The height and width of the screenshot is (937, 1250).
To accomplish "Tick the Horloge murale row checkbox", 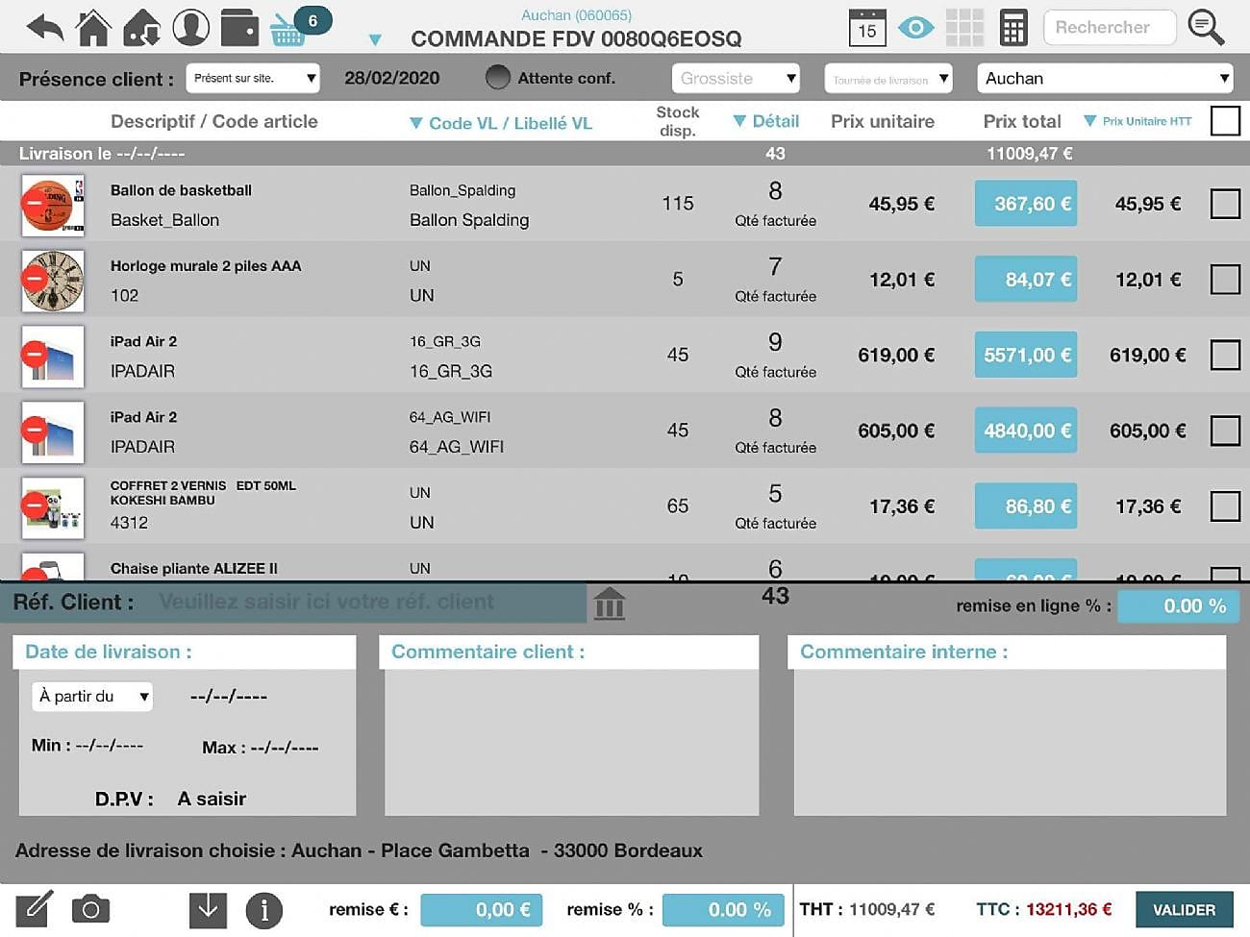I will 1225,280.
